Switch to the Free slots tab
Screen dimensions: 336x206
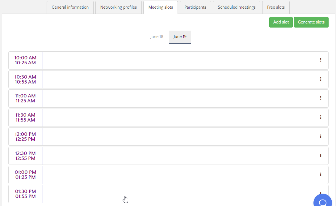click(276, 7)
